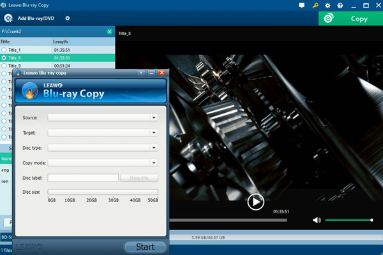Click the grey playback progress bar
This screenshot has width=383, height=255.
tap(228, 220)
